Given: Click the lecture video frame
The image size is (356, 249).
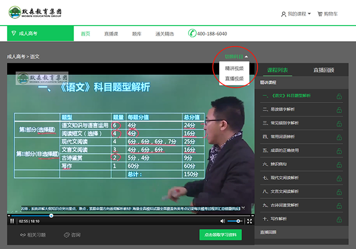Looking at the screenshot, I should (131, 139).
